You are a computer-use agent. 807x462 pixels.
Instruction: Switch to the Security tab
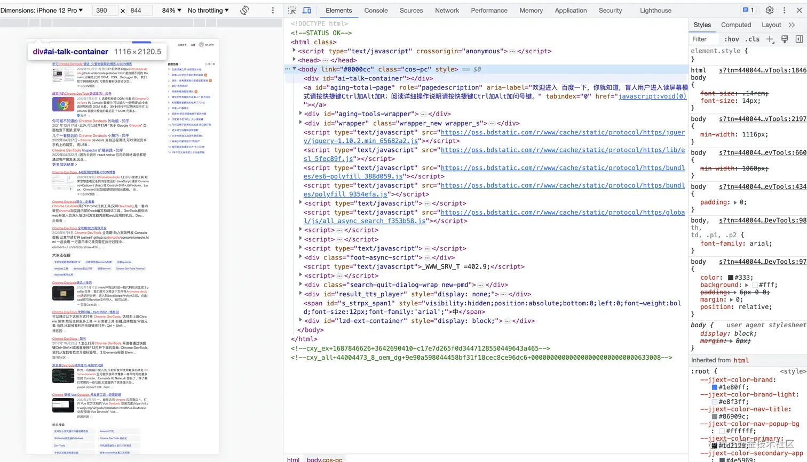pos(610,10)
